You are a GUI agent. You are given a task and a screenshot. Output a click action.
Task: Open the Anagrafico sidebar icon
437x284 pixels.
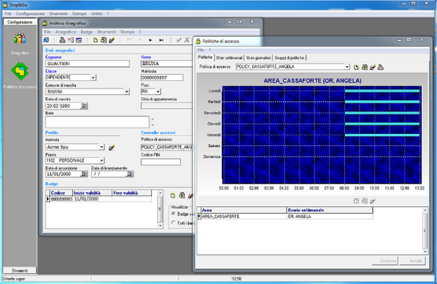coord(20,39)
